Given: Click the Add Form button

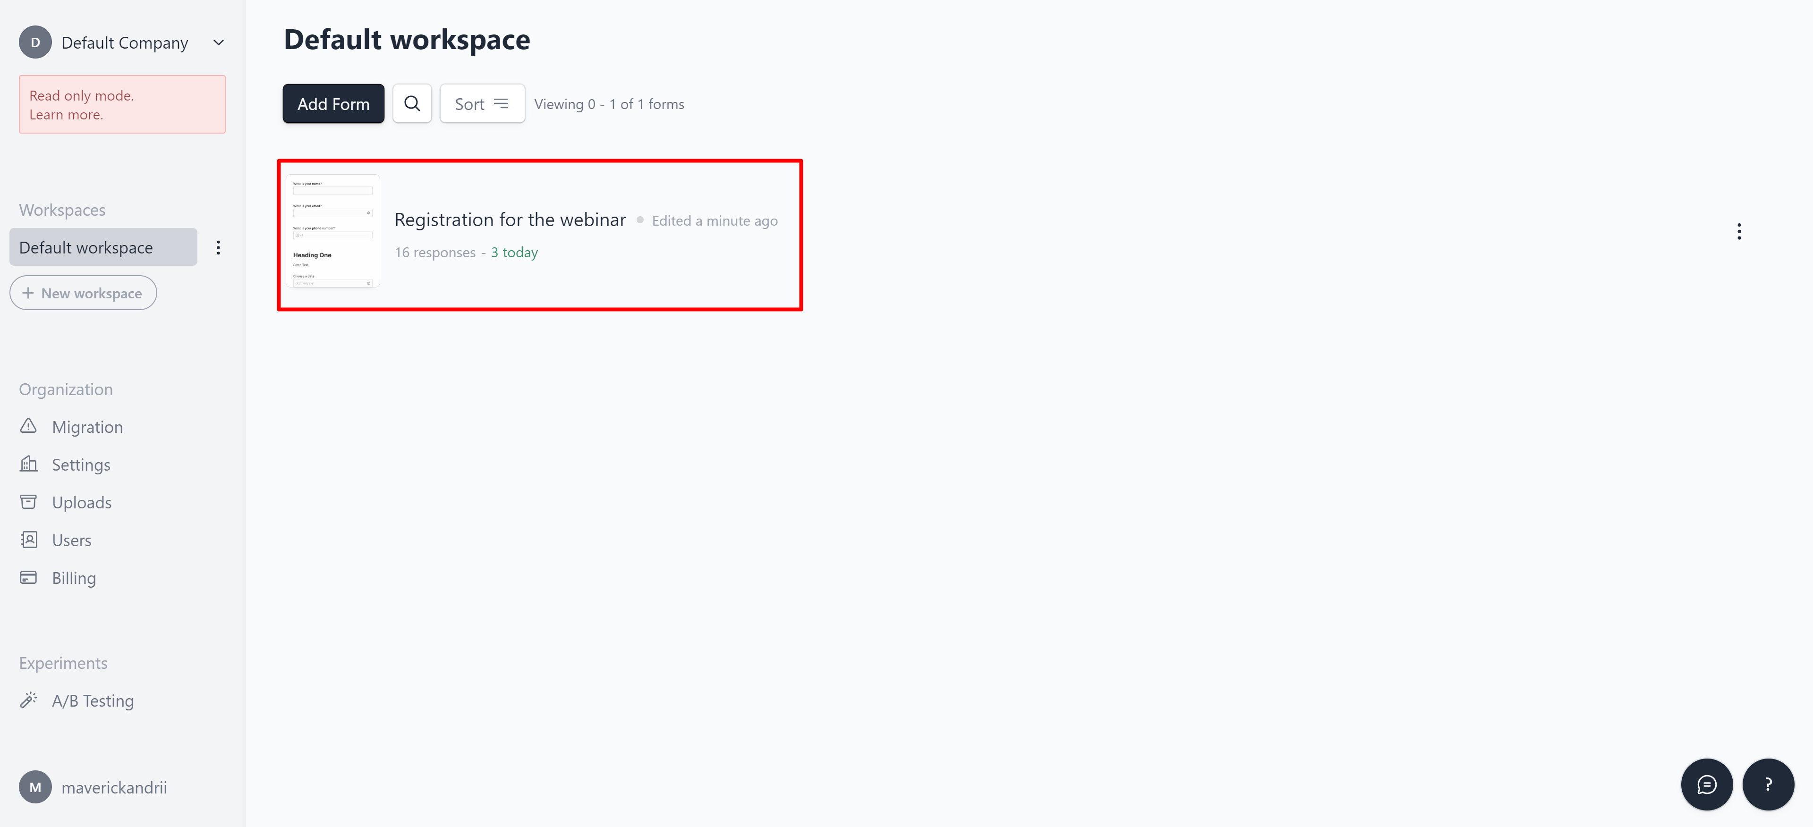Looking at the screenshot, I should point(333,103).
